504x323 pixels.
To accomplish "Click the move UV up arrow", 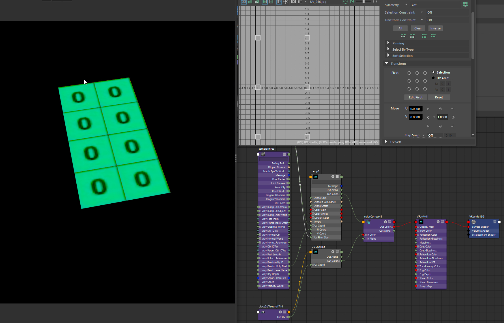I will click(x=440, y=109).
